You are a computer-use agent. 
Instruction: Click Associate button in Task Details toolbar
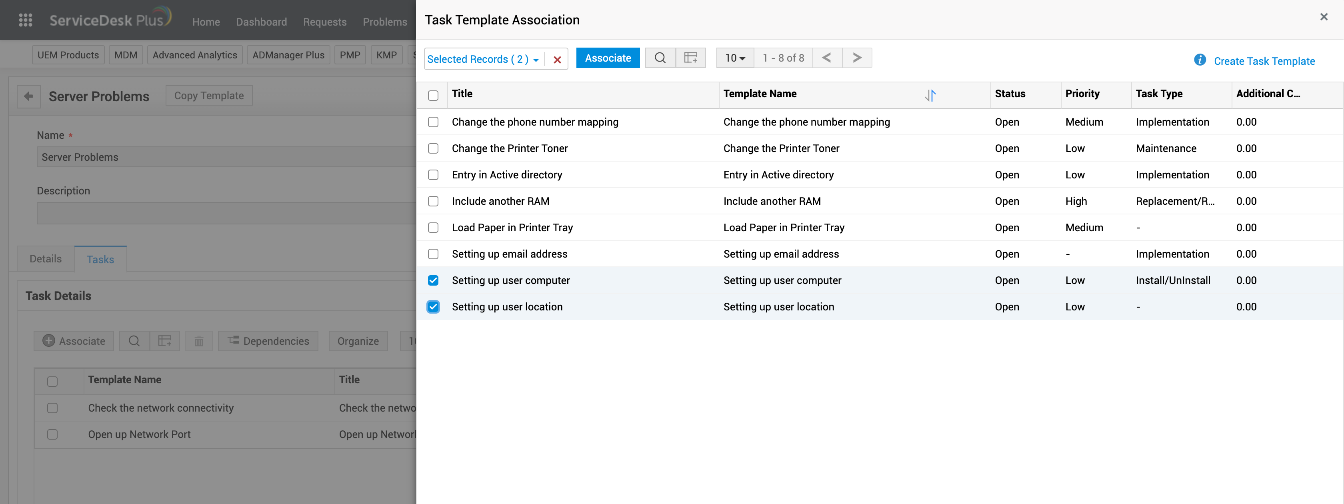click(74, 341)
